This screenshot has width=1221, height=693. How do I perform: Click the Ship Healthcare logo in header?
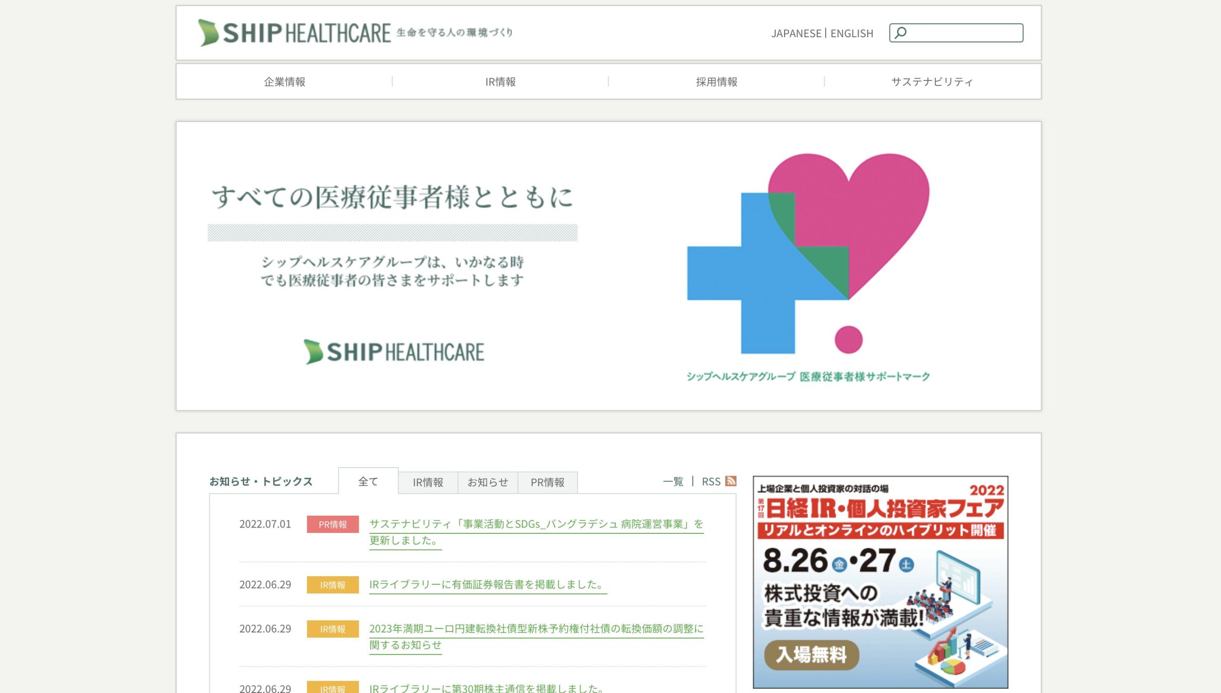[355, 32]
